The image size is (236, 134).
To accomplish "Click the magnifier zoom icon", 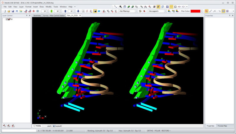I will 121,6.
